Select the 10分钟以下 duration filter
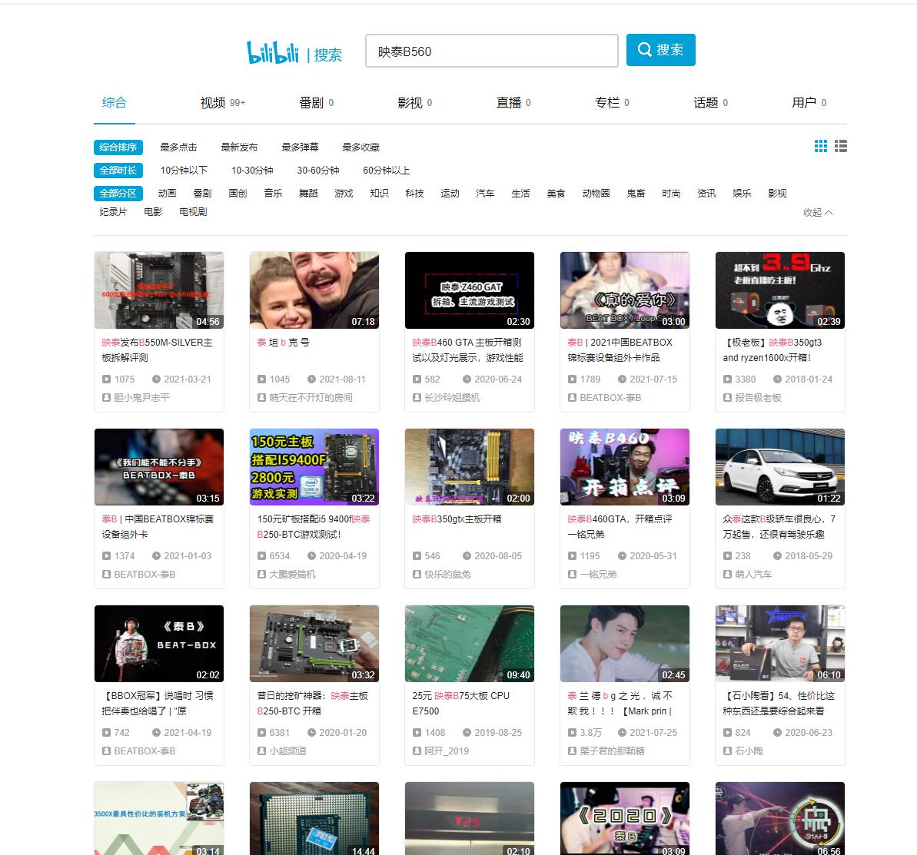The width and height of the screenshot is (917, 855). coord(182,171)
